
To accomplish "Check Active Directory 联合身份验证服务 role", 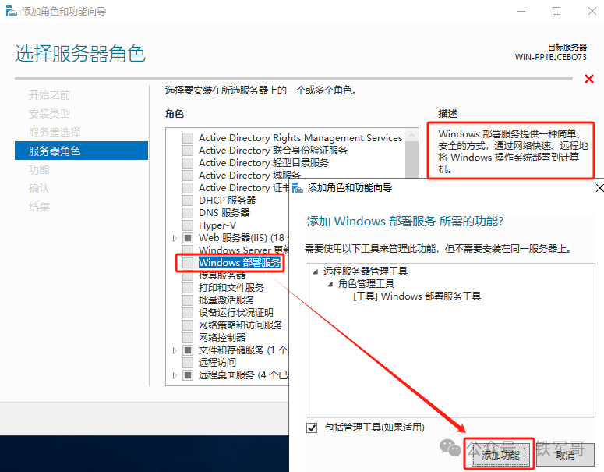I will tap(188, 151).
